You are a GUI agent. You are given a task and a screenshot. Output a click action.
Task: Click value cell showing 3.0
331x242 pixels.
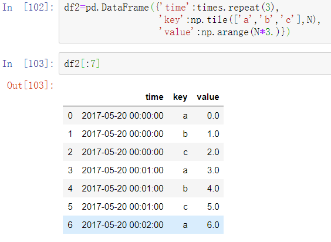point(213,170)
